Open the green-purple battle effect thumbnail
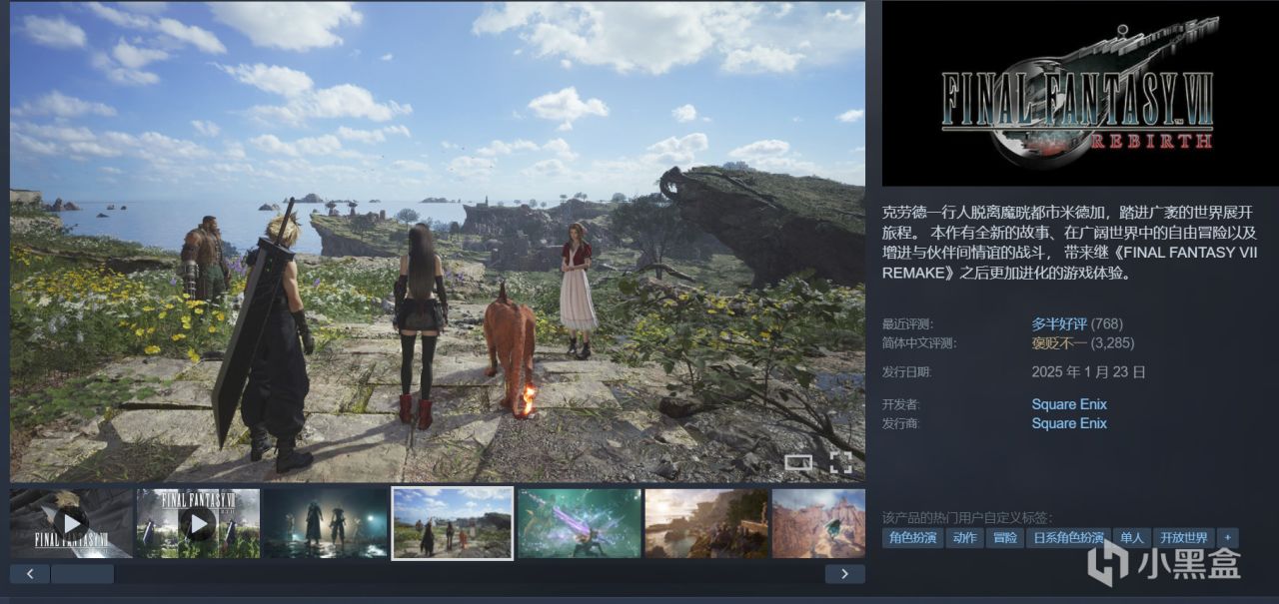Image resolution: width=1279 pixels, height=604 pixels. pyautogui.click(x=580, y=523)
